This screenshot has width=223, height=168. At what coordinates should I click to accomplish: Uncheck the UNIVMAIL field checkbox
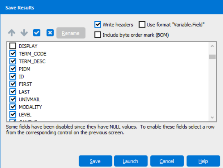click(x=13, y=99)
